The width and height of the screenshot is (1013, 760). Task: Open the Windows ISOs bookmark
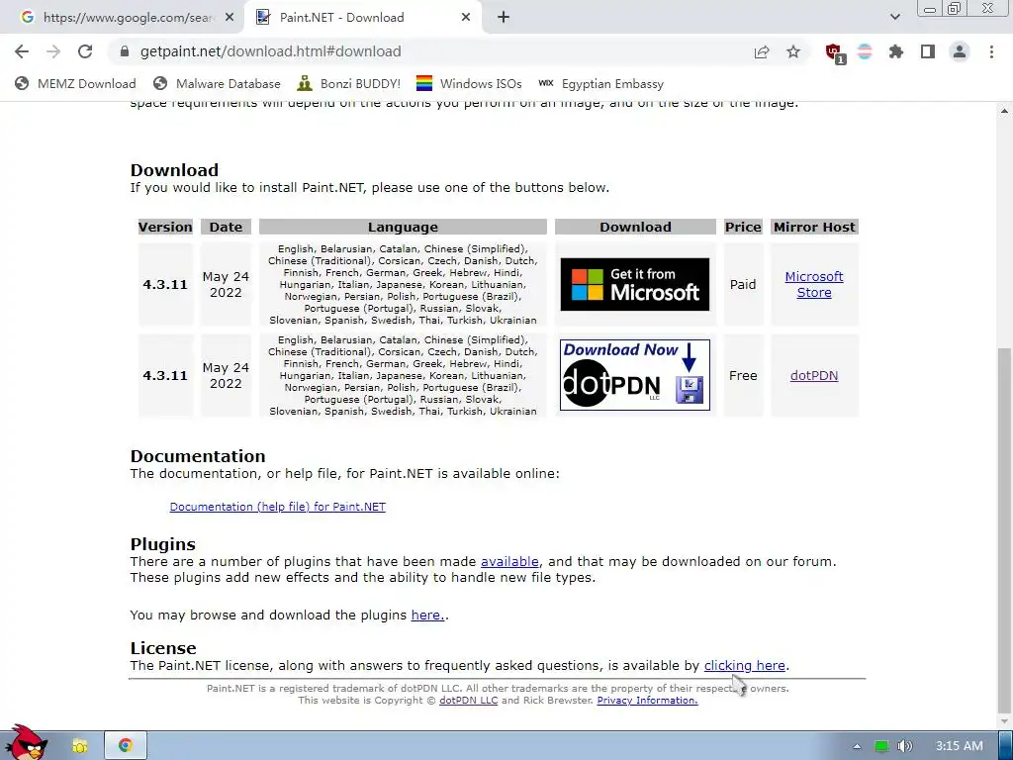click(x=469, y=84)
